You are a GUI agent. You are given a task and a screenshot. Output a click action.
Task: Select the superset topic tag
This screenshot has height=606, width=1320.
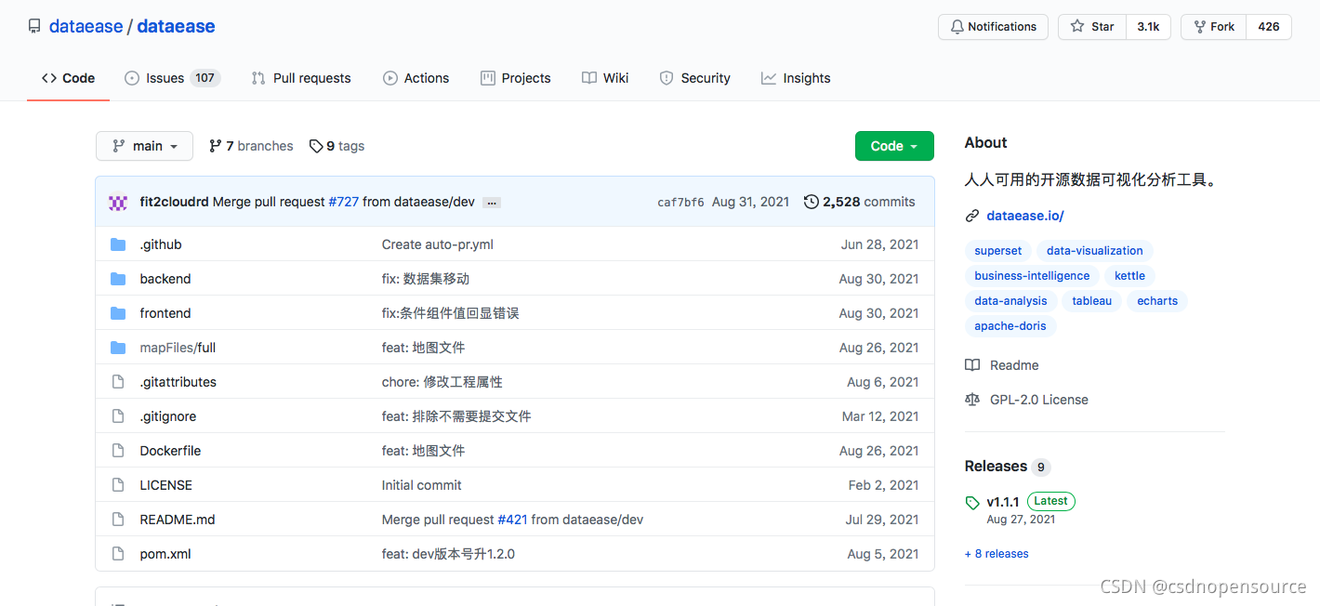[998, 251]
